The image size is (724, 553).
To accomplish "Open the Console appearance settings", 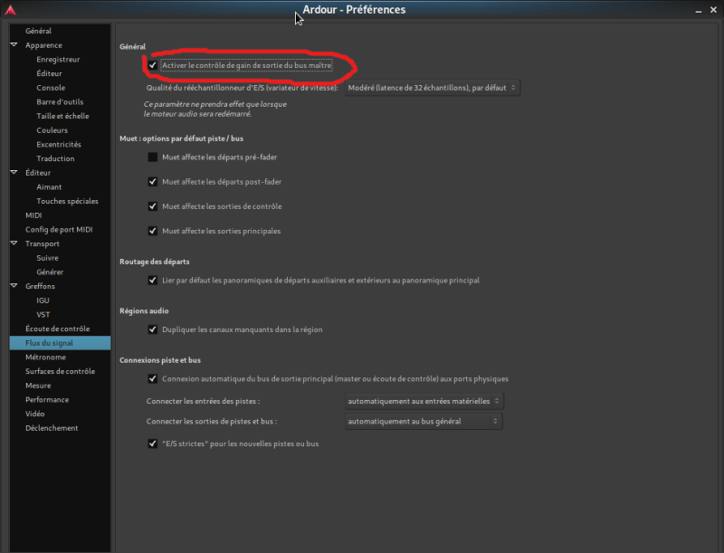I will click(x=51, y=88).
